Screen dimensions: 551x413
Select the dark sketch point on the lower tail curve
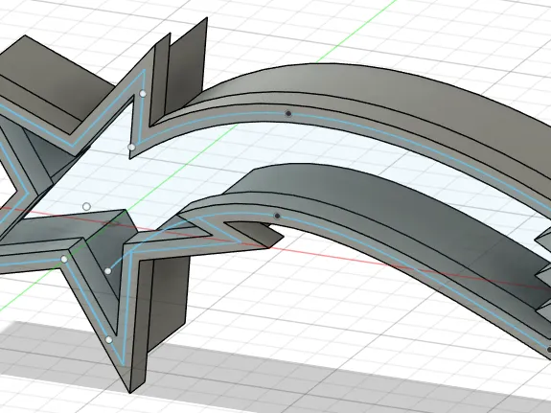[x=277, y=216]
